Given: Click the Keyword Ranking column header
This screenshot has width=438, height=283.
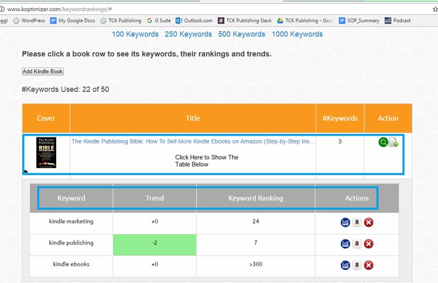Looking at the screenshot, I should tap(256, 198).
